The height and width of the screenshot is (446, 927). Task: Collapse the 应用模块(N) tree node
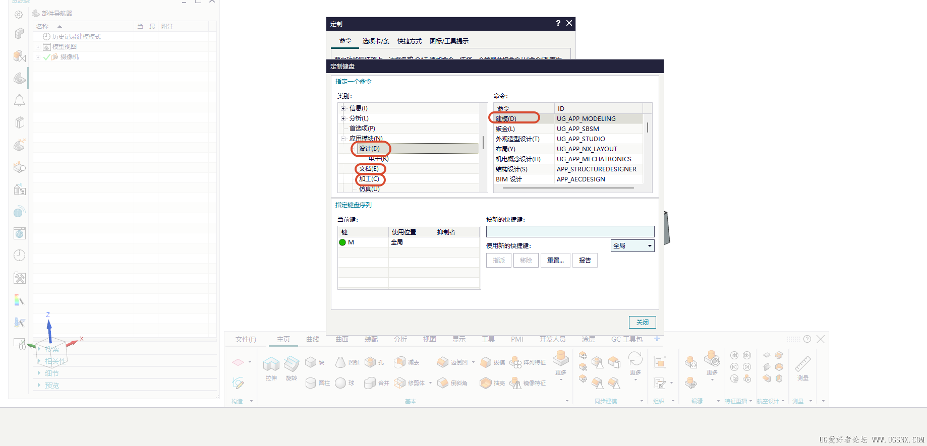(x=343, y=139)
